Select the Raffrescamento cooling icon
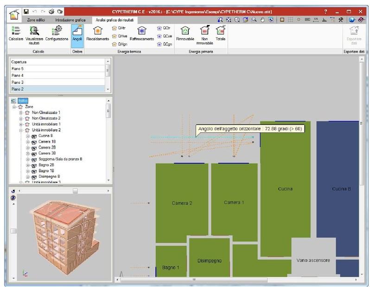Image resolution: width=370 pixels, height=287 pixels. pyautogui.click(x=141, y=33)
